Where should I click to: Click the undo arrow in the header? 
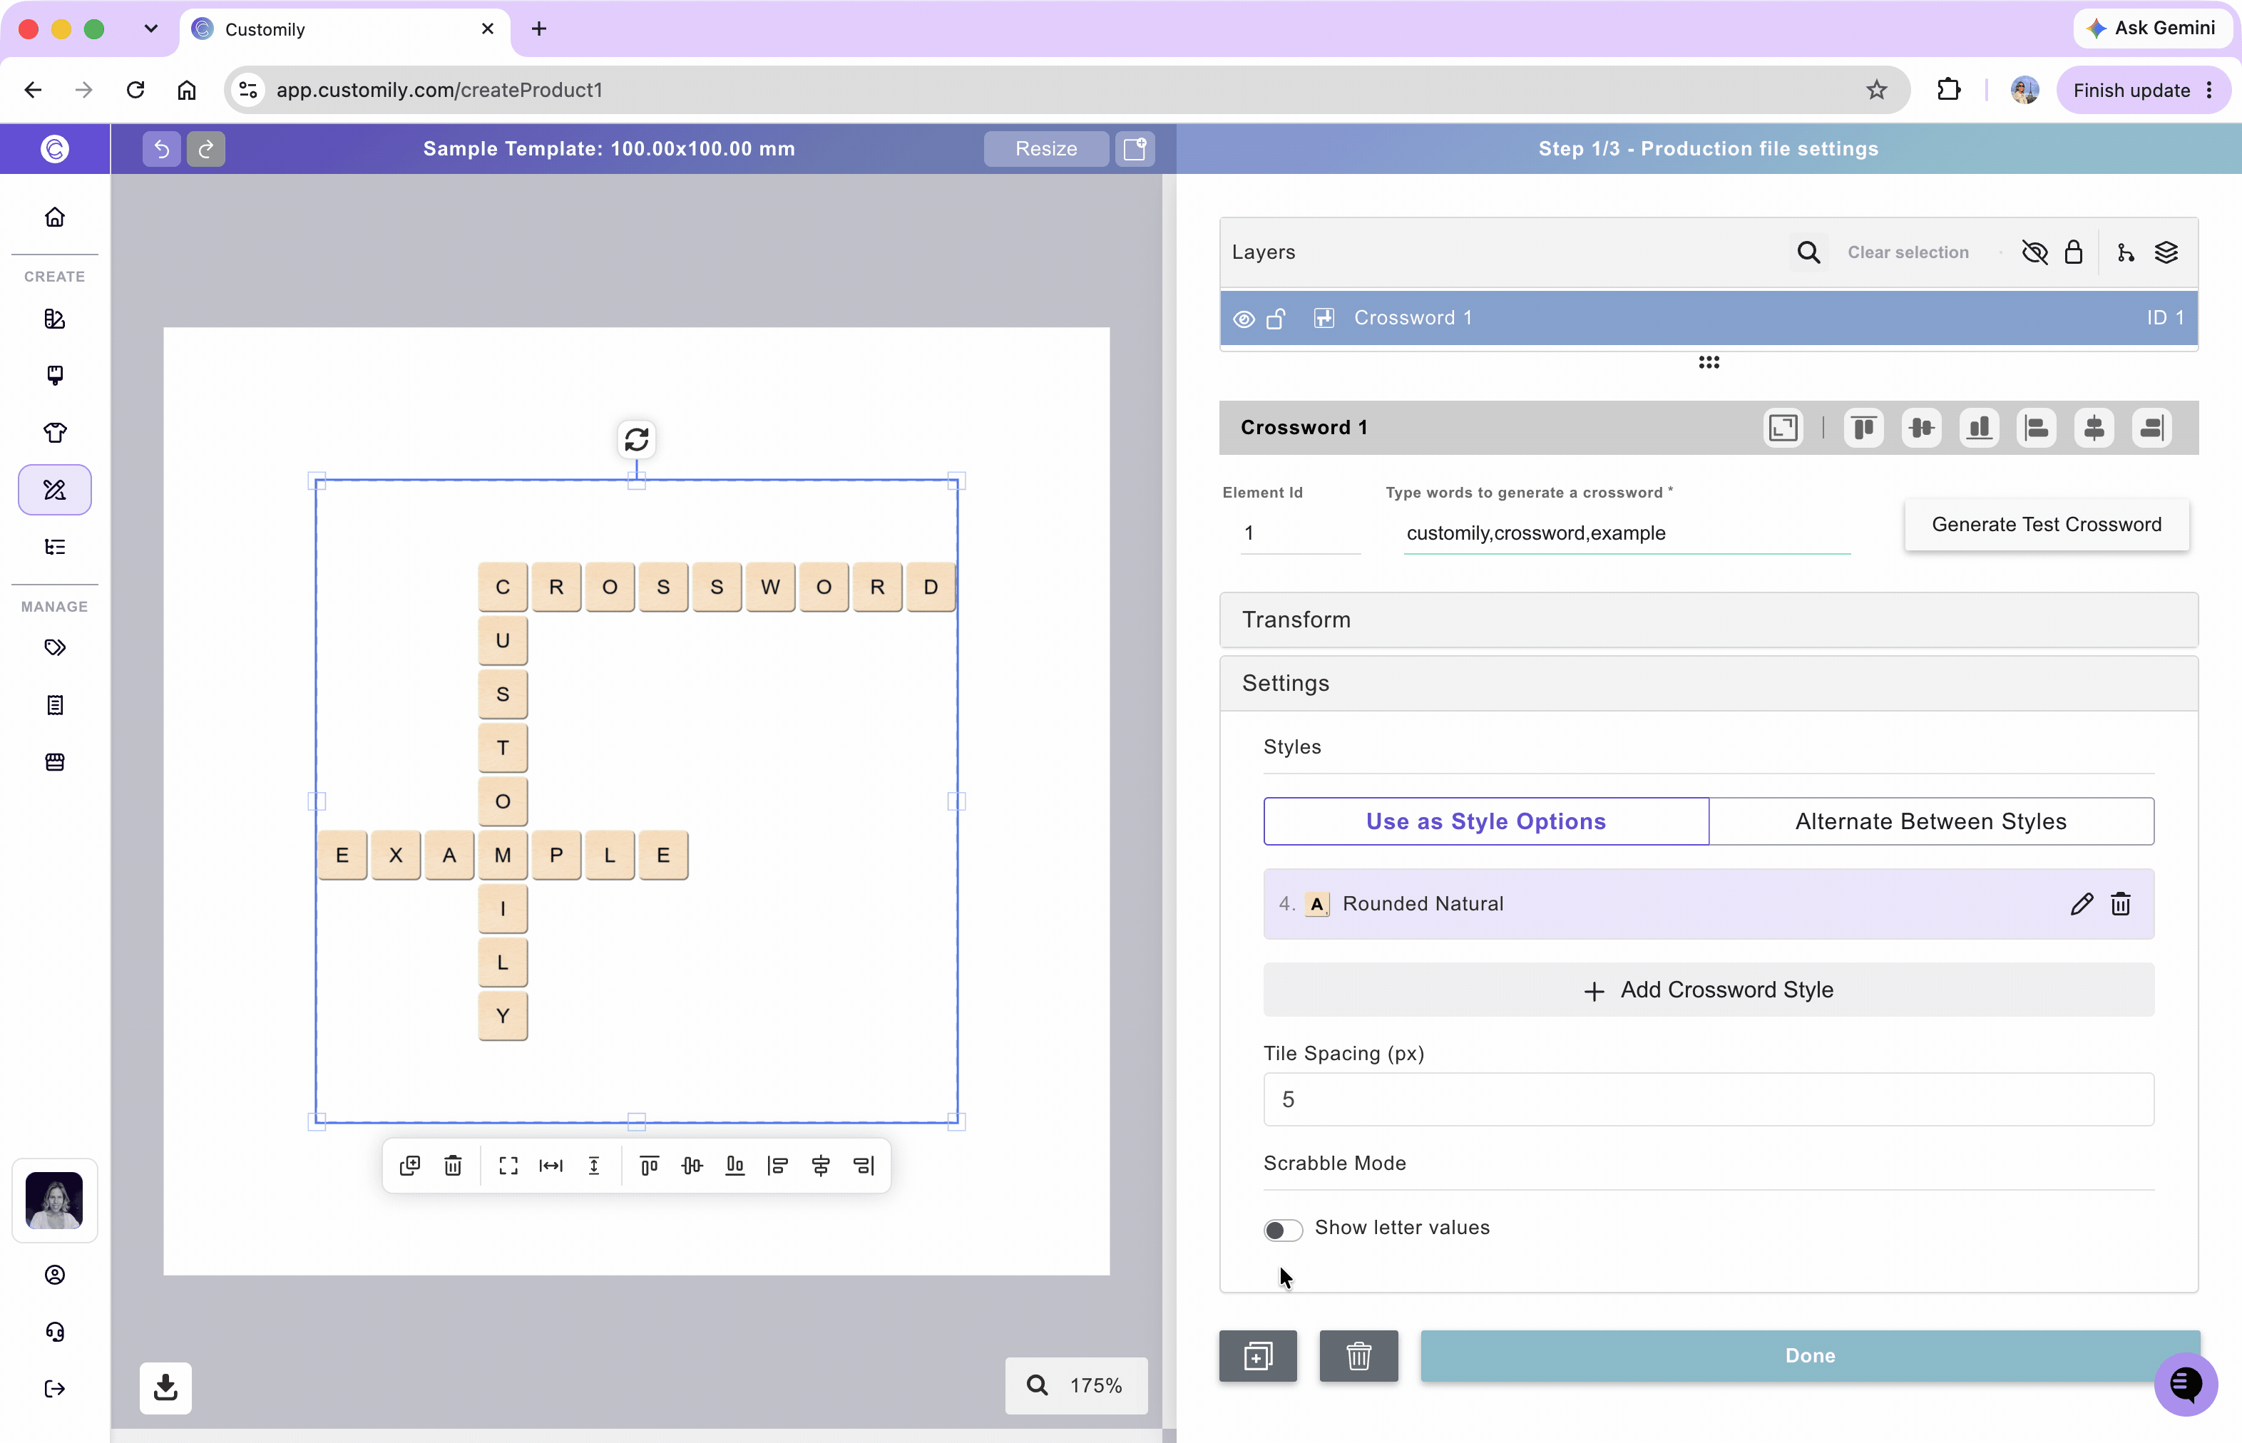(161, 148)
